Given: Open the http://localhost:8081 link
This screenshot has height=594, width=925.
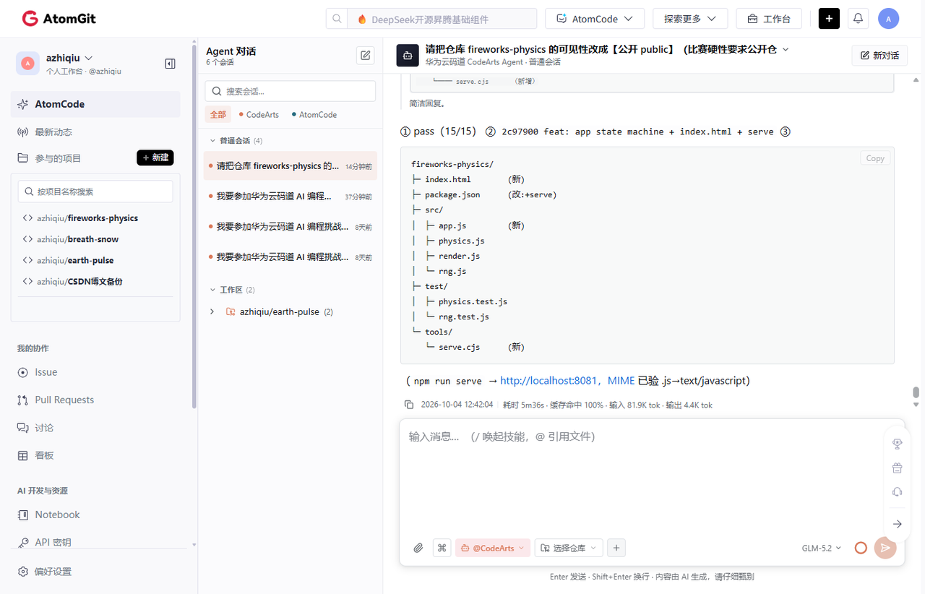Looking at the screenshot, I should [549, 380].
